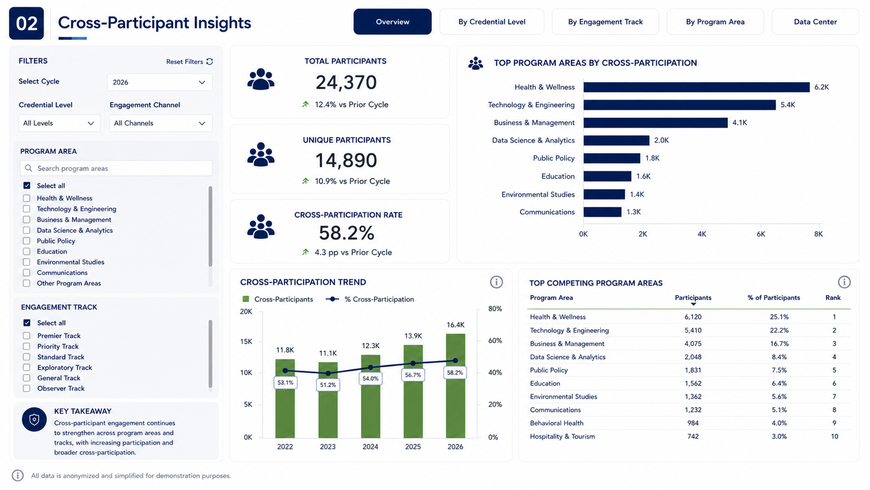Click the footer info icon beside anonymized data note
870x490 pixels.
click(18, 475)
